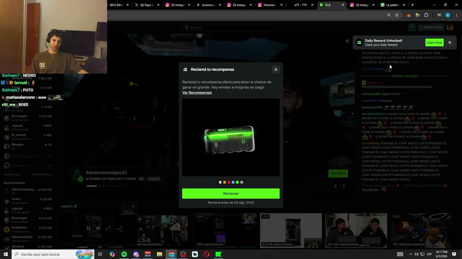Select the blue dot below reward preview

(x=233, y=182)
